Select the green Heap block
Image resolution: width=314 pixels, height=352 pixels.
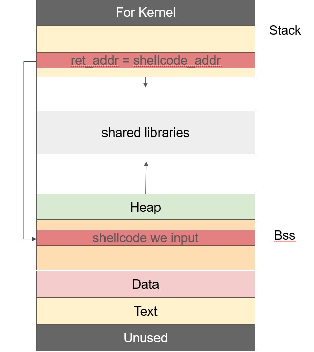click(146, 207)
